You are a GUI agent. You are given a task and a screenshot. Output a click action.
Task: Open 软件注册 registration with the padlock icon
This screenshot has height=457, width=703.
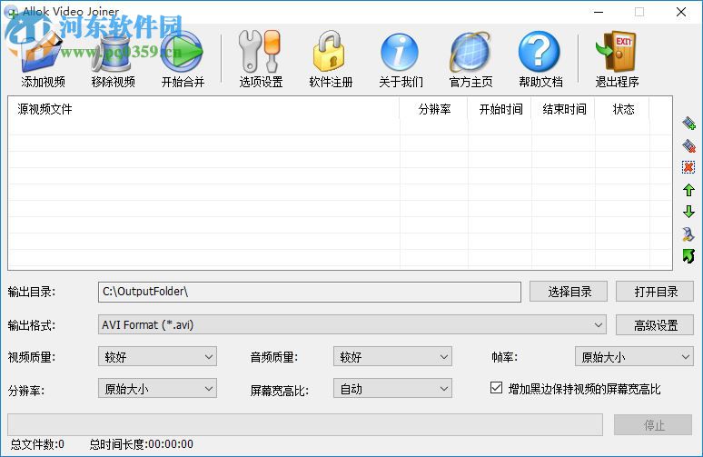click(x=331, y=52)
